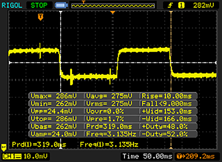The width and height of the screenshot is (222, 162).
Task: Click the STOP run status indicator
Action: 39,6
